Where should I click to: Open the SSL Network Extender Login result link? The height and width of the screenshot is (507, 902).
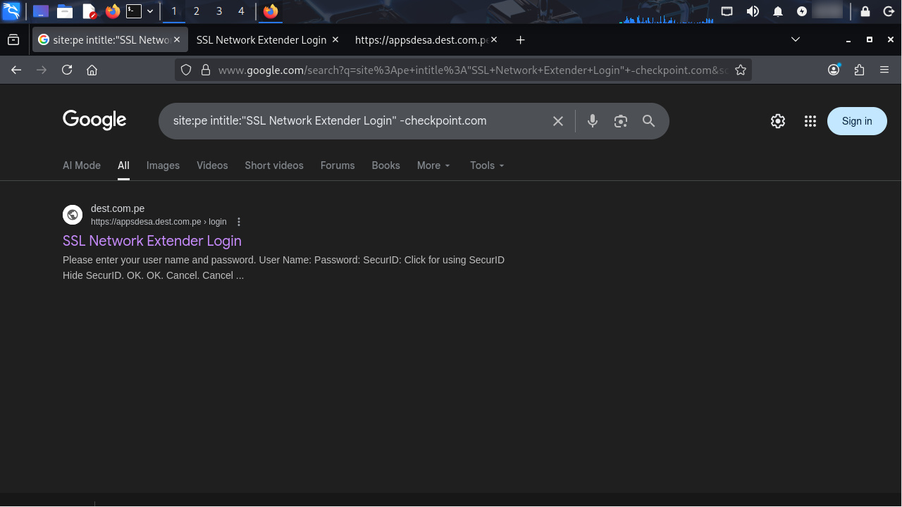[x=152, y=241]
